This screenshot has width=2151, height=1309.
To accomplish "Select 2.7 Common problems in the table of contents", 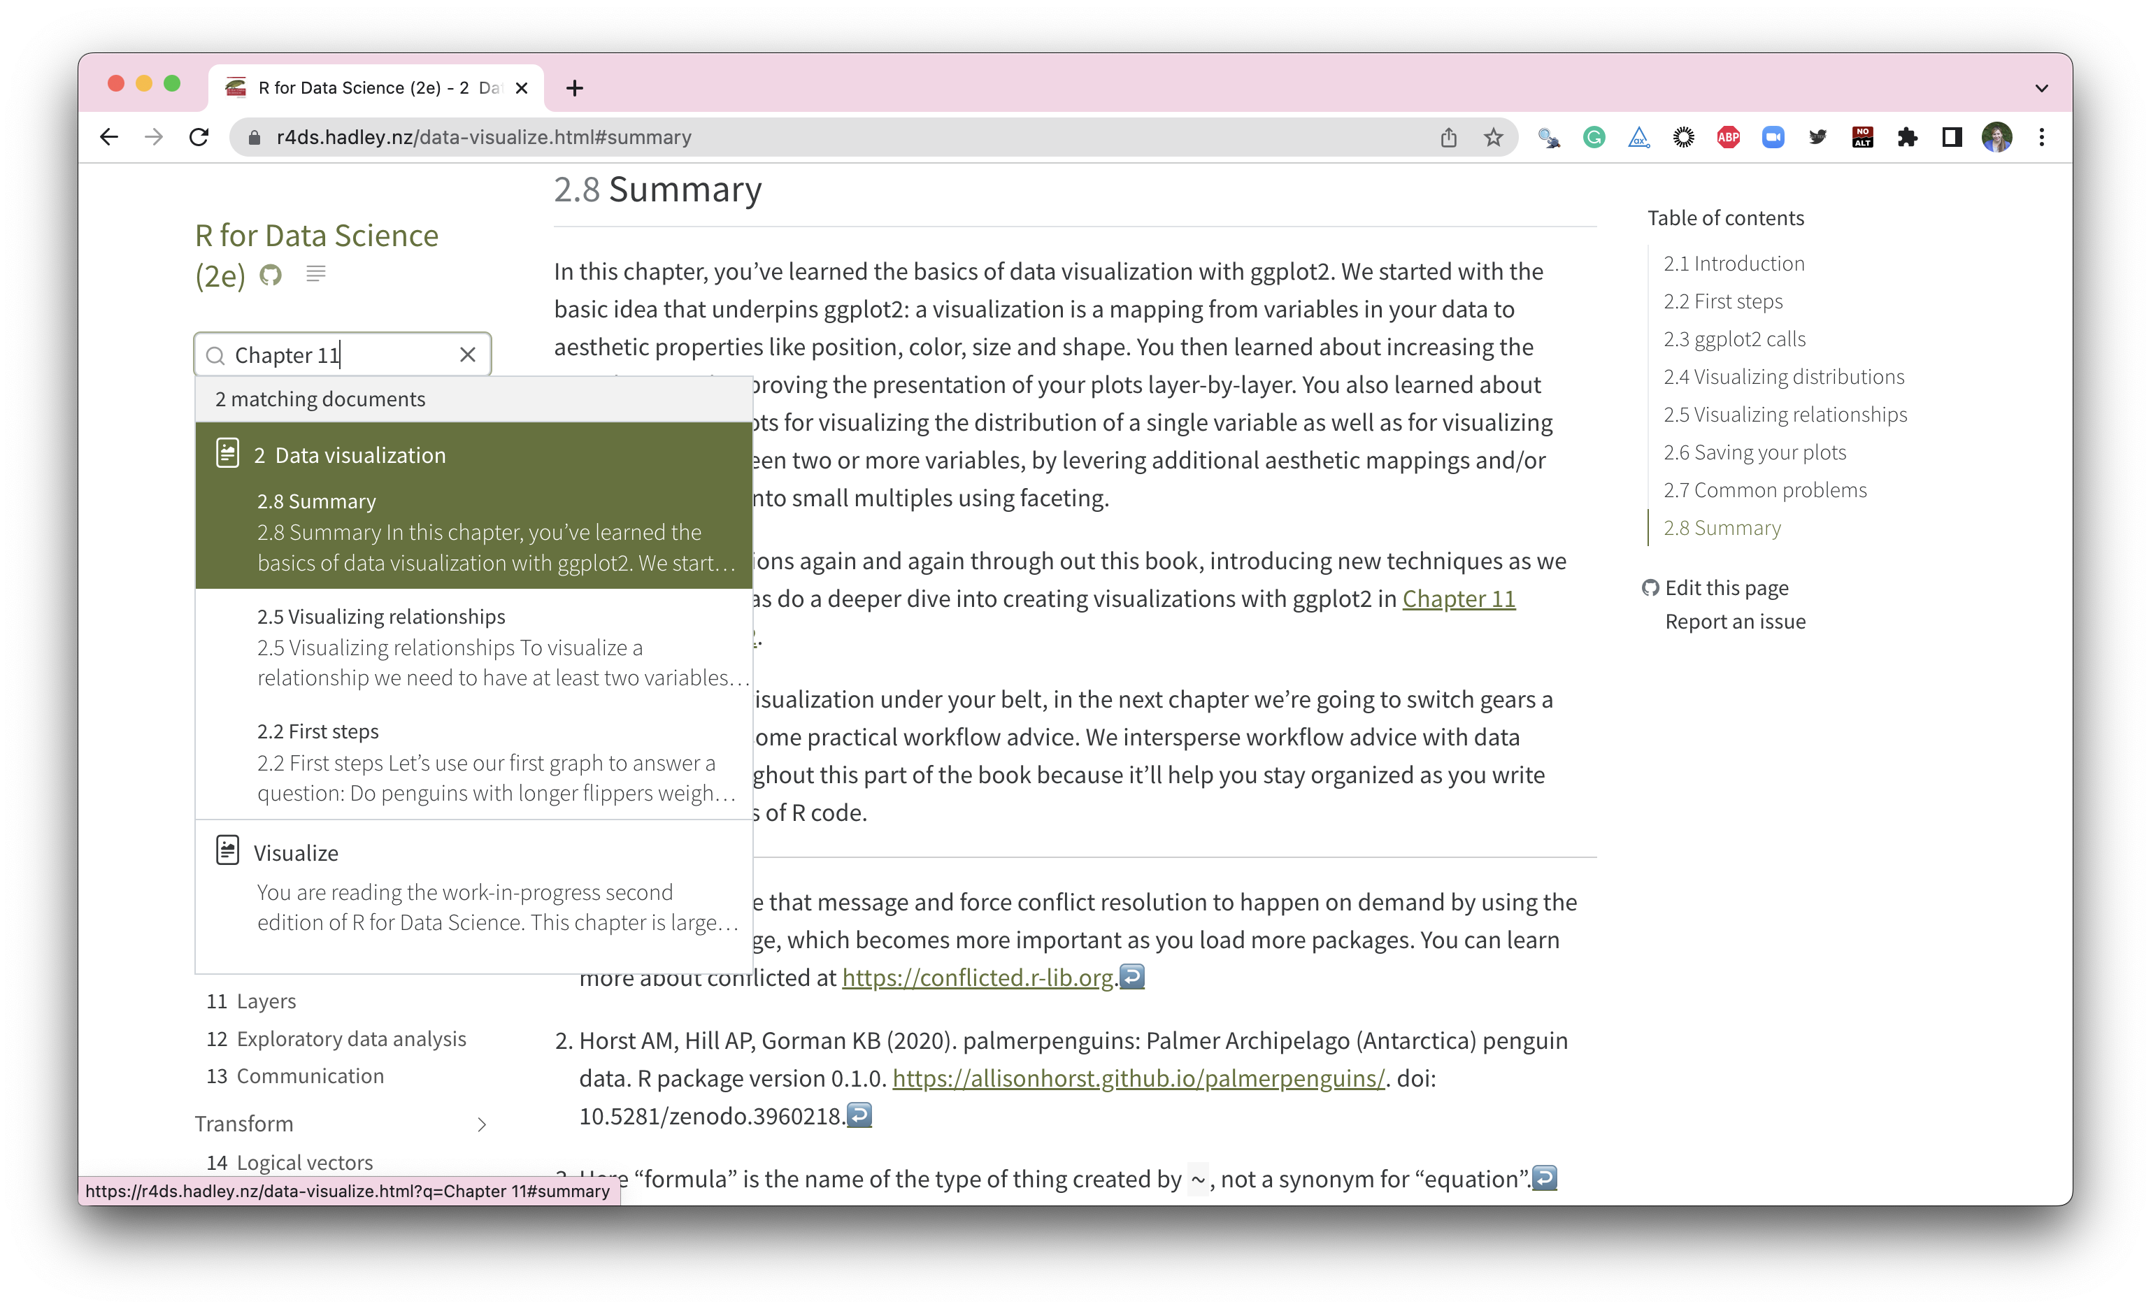I will 1764,489.
